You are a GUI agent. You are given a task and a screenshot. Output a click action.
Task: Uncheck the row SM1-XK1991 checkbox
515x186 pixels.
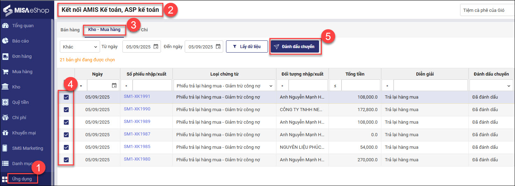pyautogui.click(x=66, y=97)
